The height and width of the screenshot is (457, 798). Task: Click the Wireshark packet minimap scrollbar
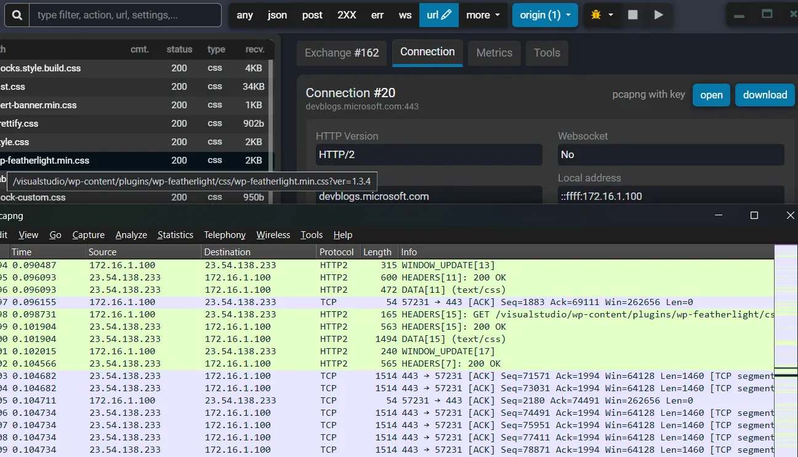click(786, 351)
